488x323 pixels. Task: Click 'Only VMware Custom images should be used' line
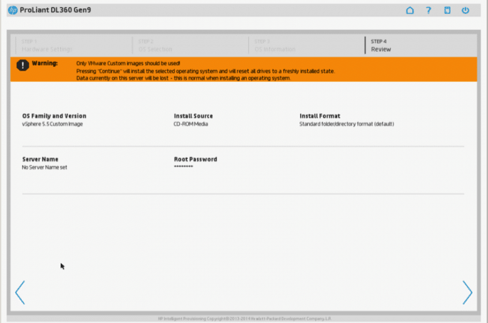coord(128,63)
